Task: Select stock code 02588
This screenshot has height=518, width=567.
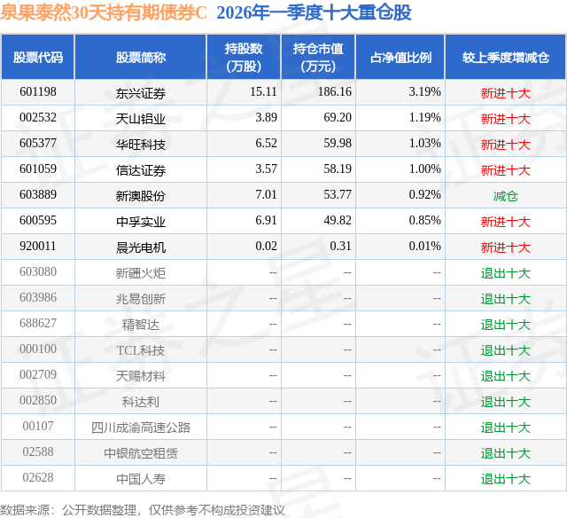Action: (x=38, y=451)
